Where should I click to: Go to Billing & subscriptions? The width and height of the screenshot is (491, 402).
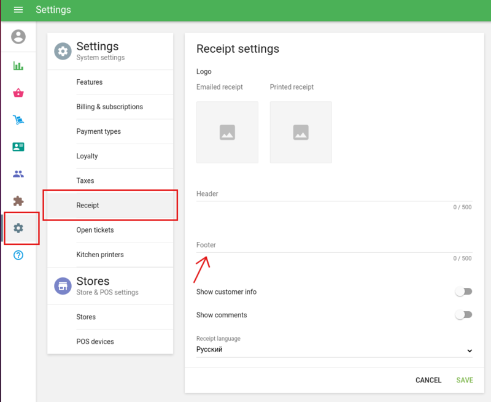109,107
